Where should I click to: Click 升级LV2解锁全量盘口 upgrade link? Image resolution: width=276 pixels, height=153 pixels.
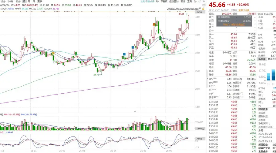[234, 24]
